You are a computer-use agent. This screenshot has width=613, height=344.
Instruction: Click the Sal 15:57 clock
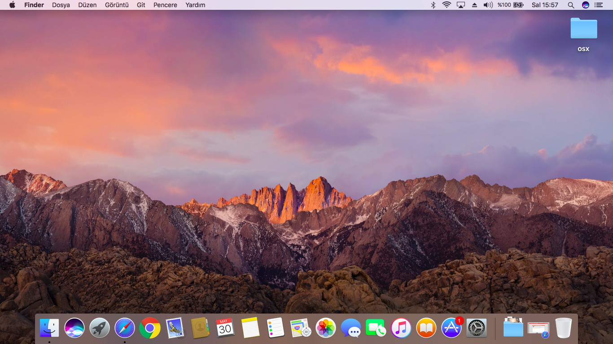click(545, 5)
